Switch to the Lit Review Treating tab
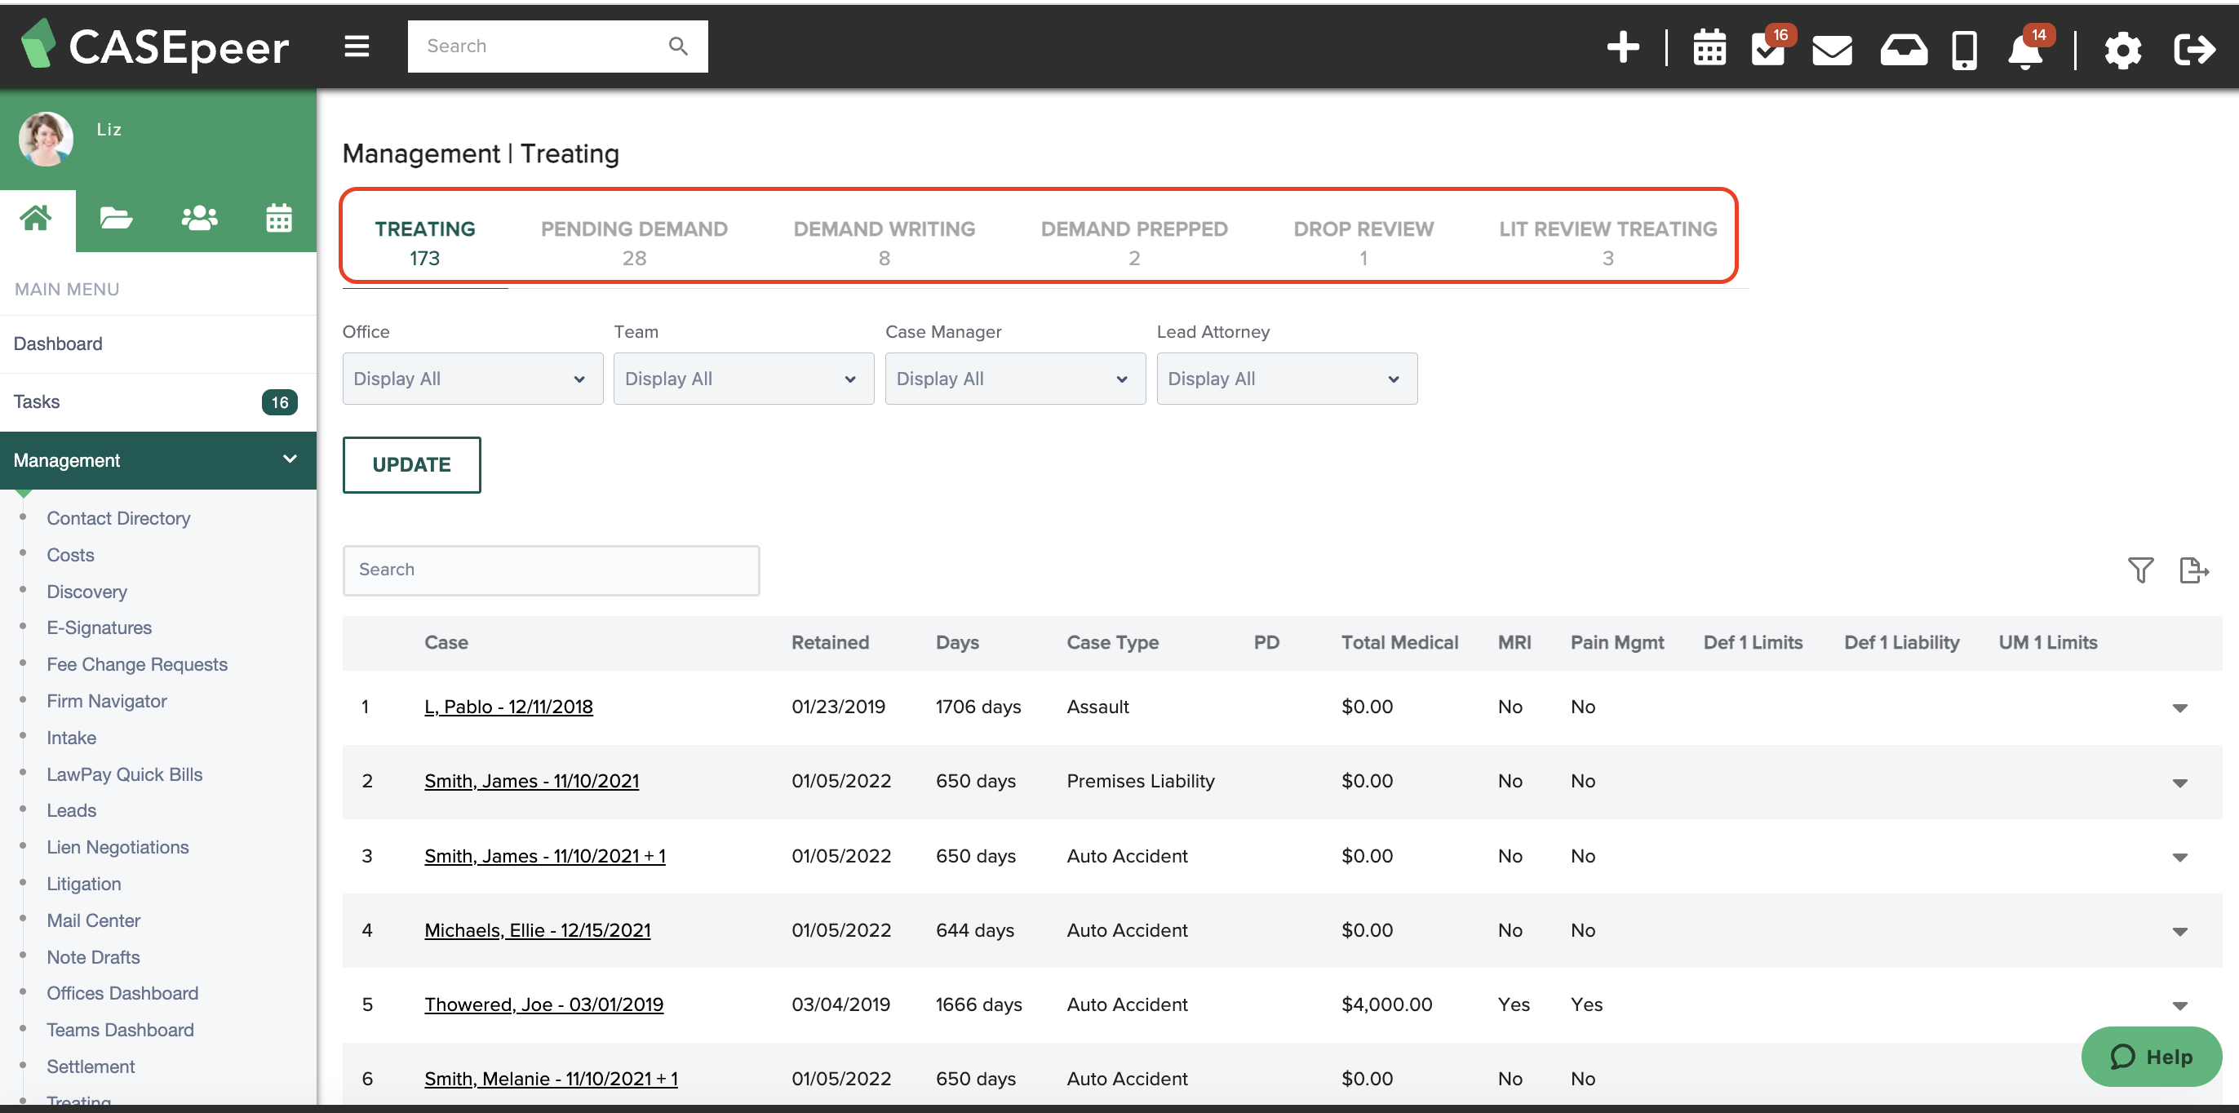 click(1607, 242)
